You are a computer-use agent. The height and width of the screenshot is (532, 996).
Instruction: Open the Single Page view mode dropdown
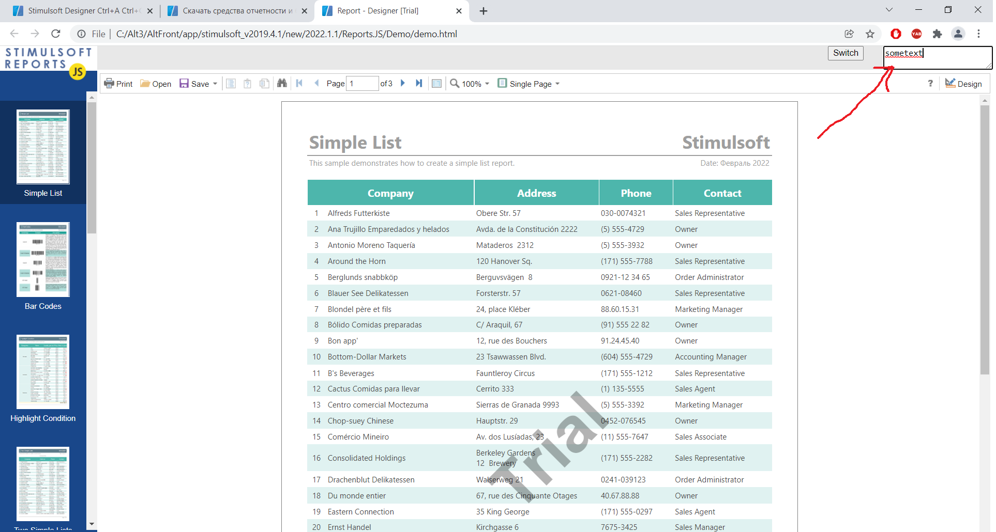pos(529,84)
